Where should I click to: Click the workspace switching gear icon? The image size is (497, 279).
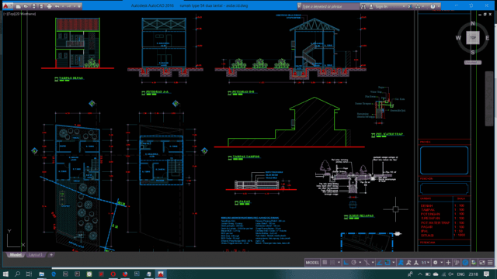coord(436,263)
